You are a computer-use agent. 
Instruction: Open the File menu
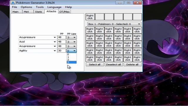[14, 7]
